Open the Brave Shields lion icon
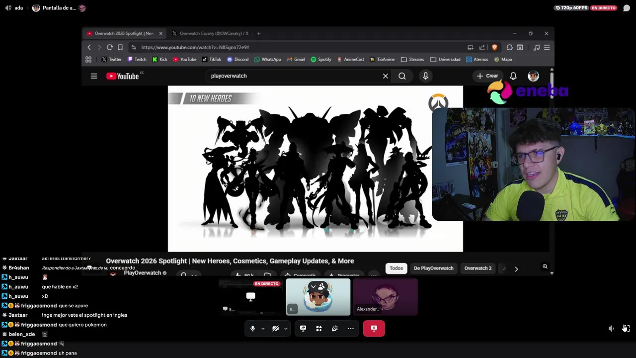The width and height of the screenshot is (636, 358). point(494,47)
